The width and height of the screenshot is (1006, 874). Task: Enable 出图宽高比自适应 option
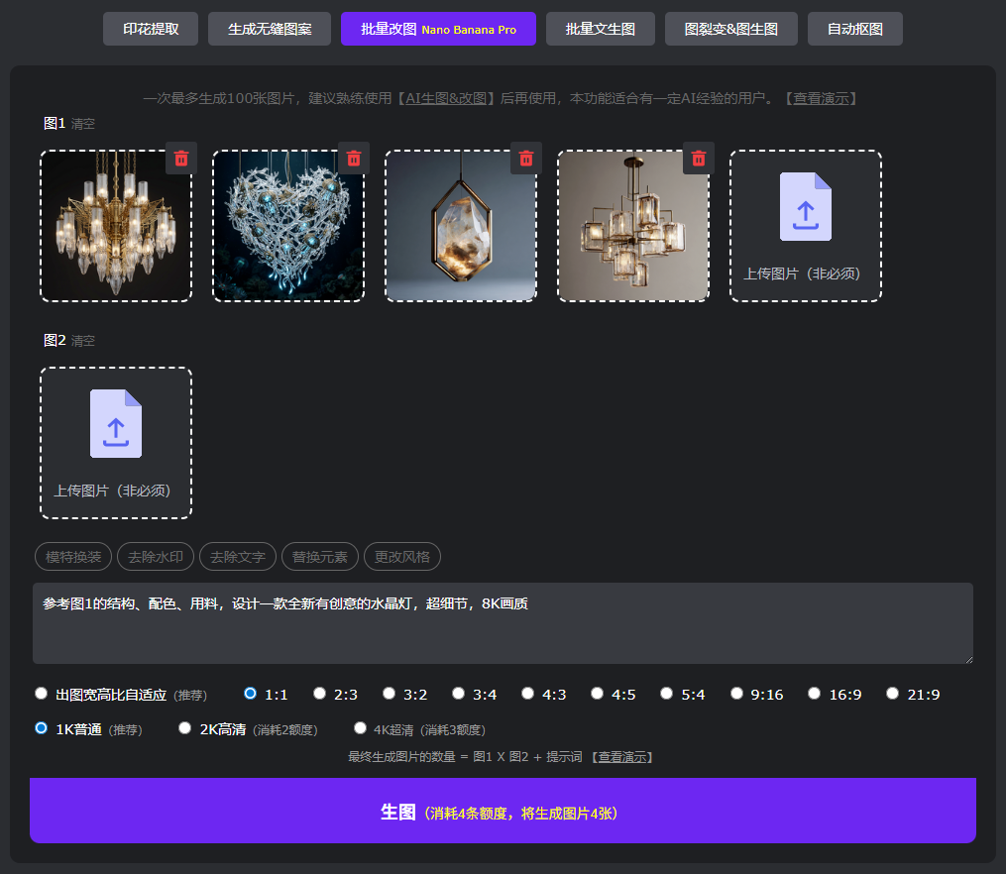point(42,694)
